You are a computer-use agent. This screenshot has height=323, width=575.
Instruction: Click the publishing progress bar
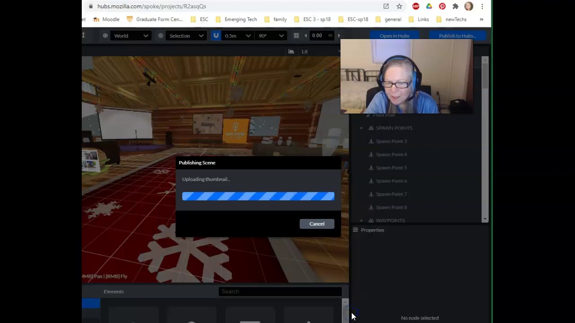click(258, 196)
